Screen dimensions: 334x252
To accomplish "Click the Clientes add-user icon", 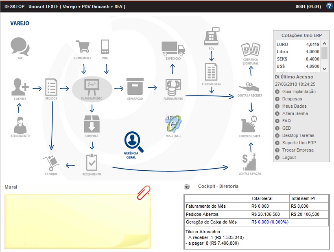I will [20, 87].
